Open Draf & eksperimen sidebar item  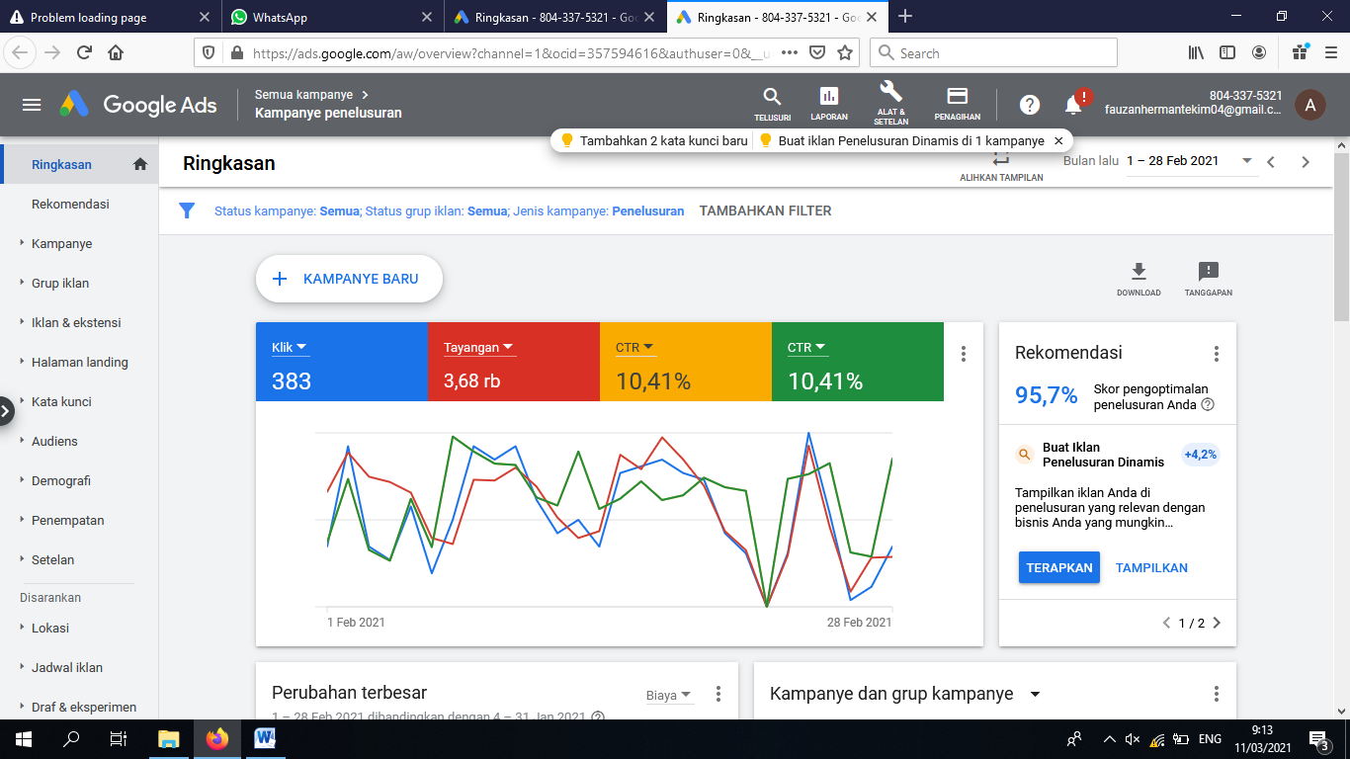click(79, 707)
